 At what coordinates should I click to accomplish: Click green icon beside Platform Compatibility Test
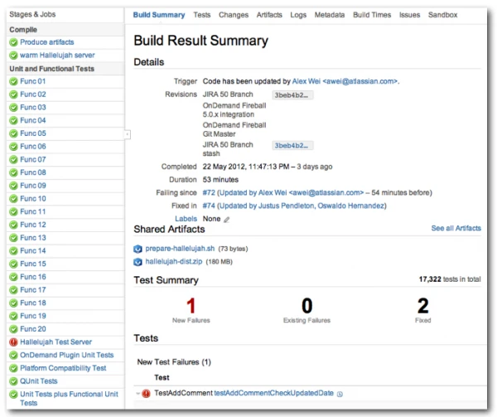tap(13, 368)
